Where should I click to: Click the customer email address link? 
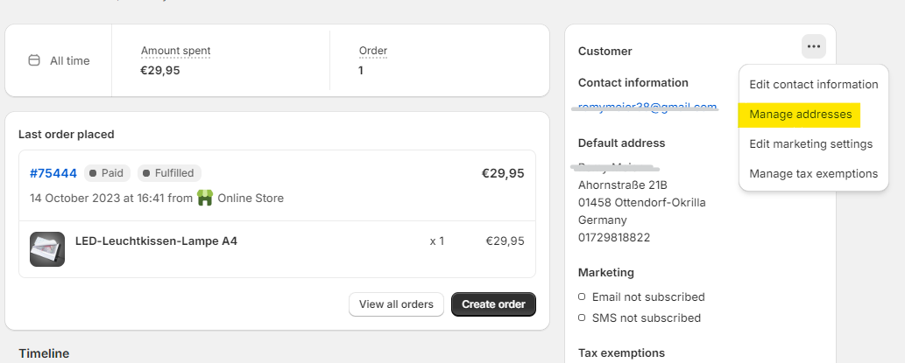[x=647, y=107]
